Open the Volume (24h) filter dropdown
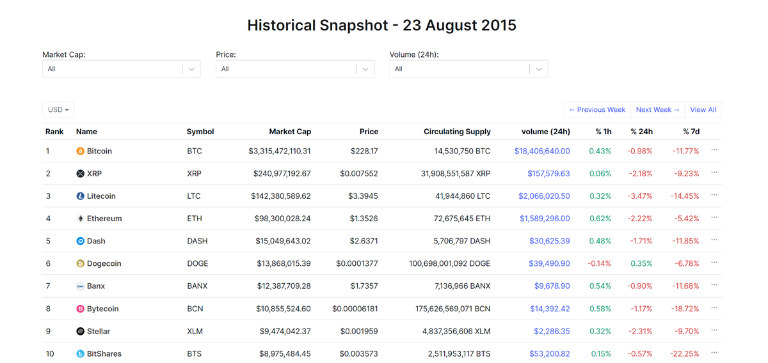 (468, 69)
